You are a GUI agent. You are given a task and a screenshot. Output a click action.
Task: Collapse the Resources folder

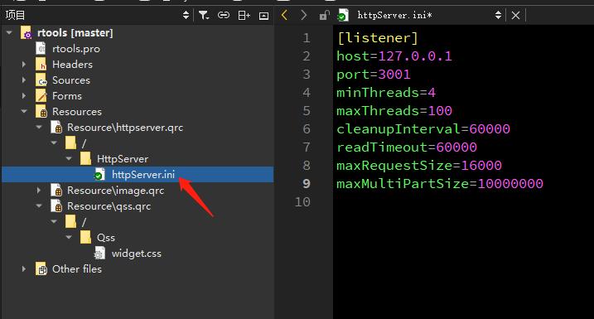pos(24,111)
